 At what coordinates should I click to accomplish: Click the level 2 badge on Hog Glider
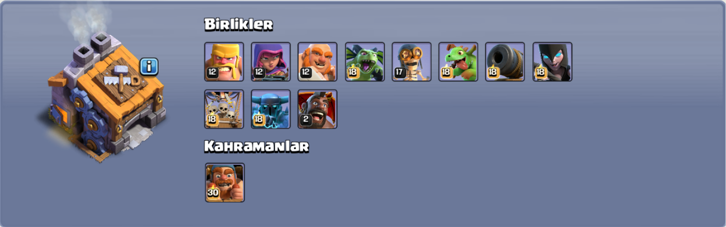[305, 120]
